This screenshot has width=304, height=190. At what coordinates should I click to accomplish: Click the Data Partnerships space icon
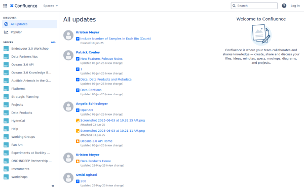pos(6,57)
